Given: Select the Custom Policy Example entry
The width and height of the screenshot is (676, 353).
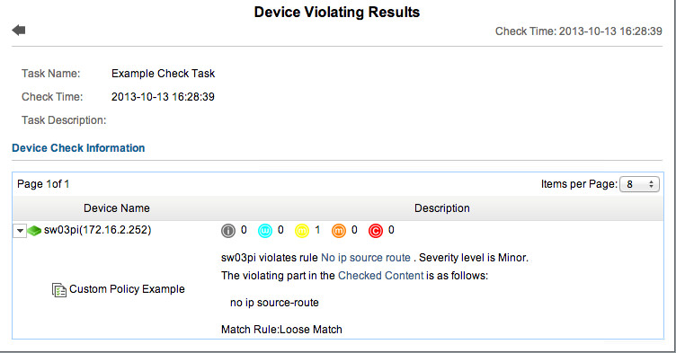Looking at the screenshot, I should pyautogui.click(x=127, y=289).
